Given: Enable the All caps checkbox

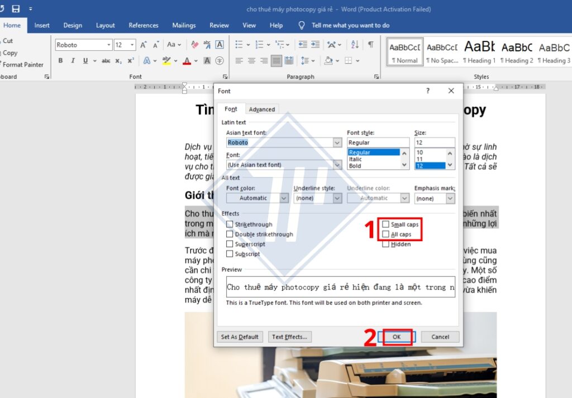Looking at the screenshot, I should tap(385, 234).
